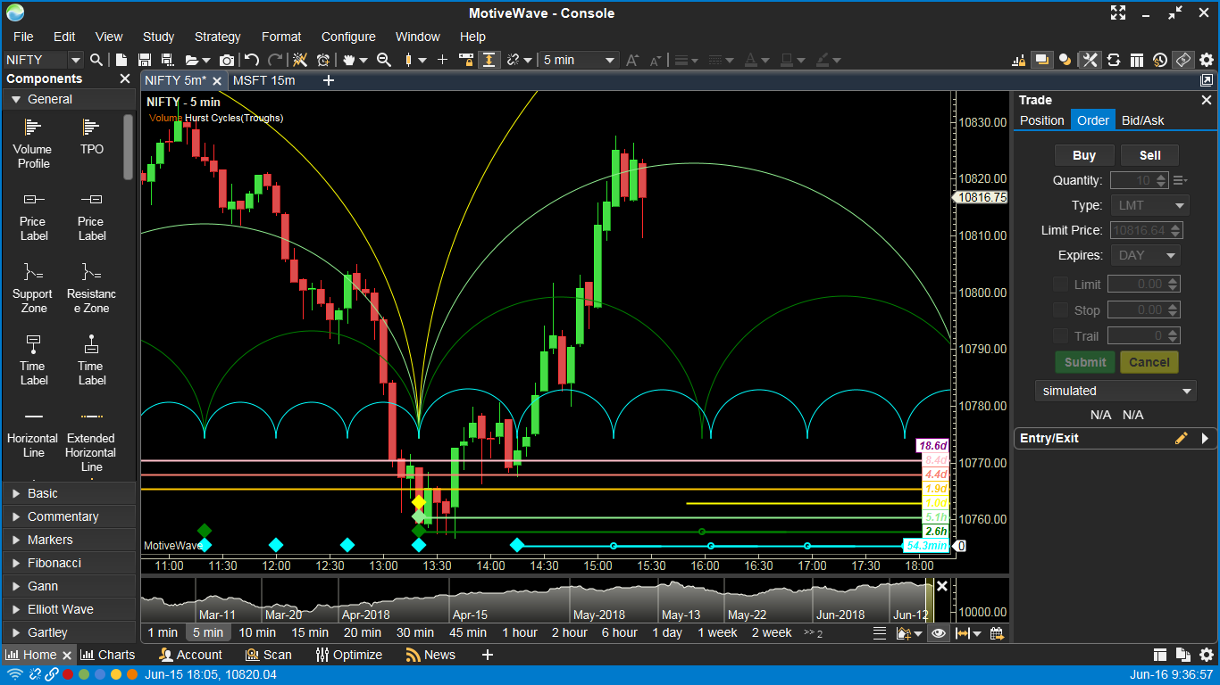The image size is (1220, 685).
Task: Open the order Type LMT dropdown
Action: [1149, 205]
